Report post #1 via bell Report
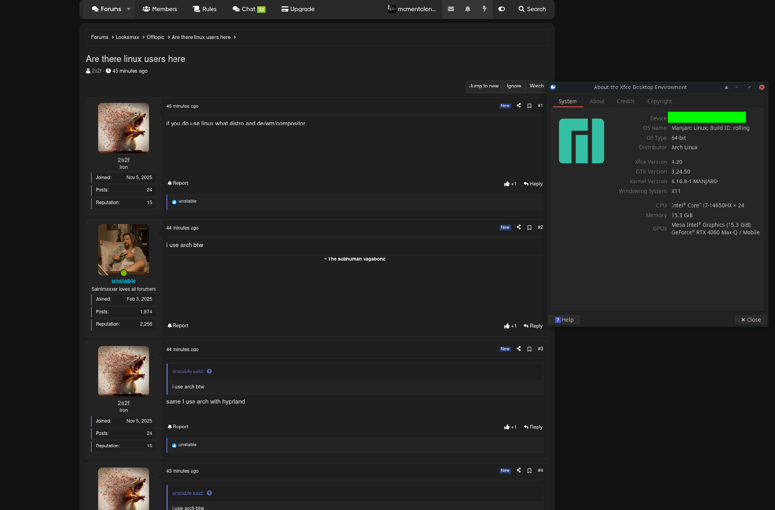This screenshot has width=775, height=510. (178, 183)
